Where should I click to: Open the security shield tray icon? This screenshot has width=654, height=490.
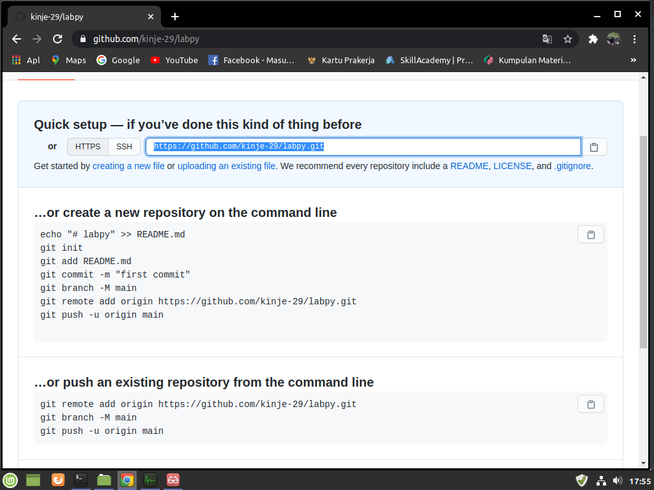coord(582,481)
